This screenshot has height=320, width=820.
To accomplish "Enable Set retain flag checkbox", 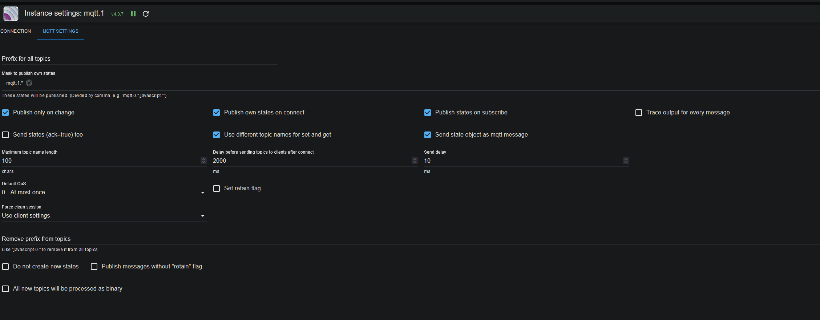I will click(217, 189).
